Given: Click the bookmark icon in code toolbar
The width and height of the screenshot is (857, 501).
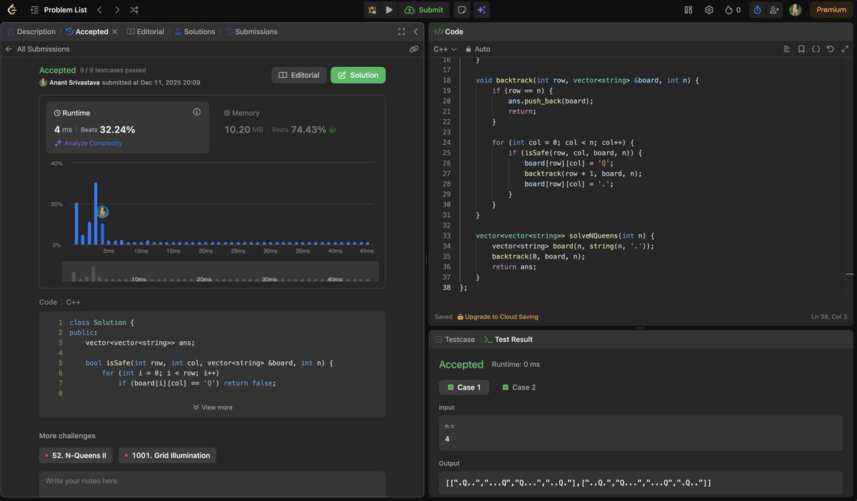Looking at the screenshot, I should (801, 49).
